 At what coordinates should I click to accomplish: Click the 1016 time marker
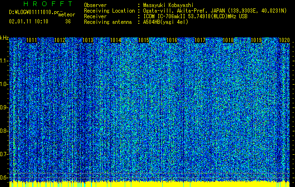point(172,40)
